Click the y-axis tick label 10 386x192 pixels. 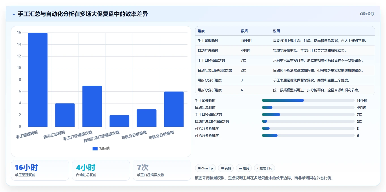[19, 68]
